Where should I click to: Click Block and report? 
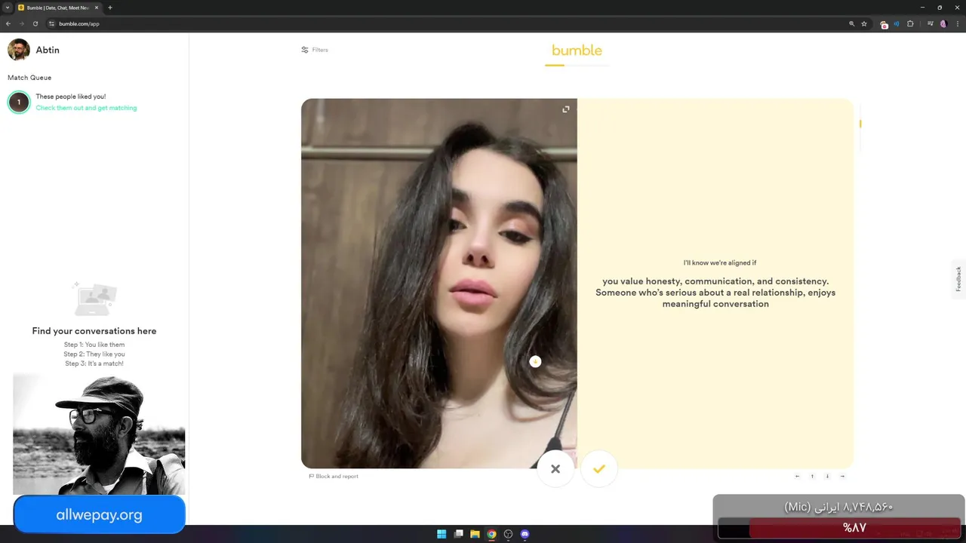334,477
